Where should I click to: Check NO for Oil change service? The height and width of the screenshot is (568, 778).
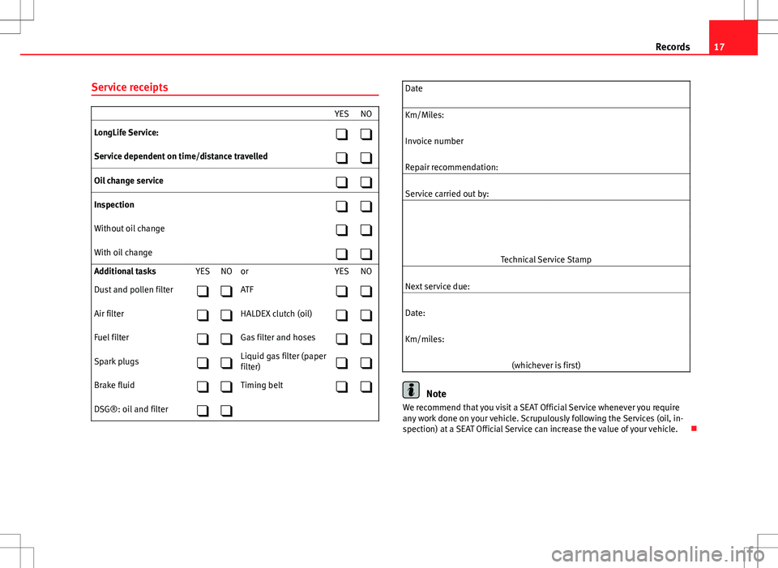(367, 183)
